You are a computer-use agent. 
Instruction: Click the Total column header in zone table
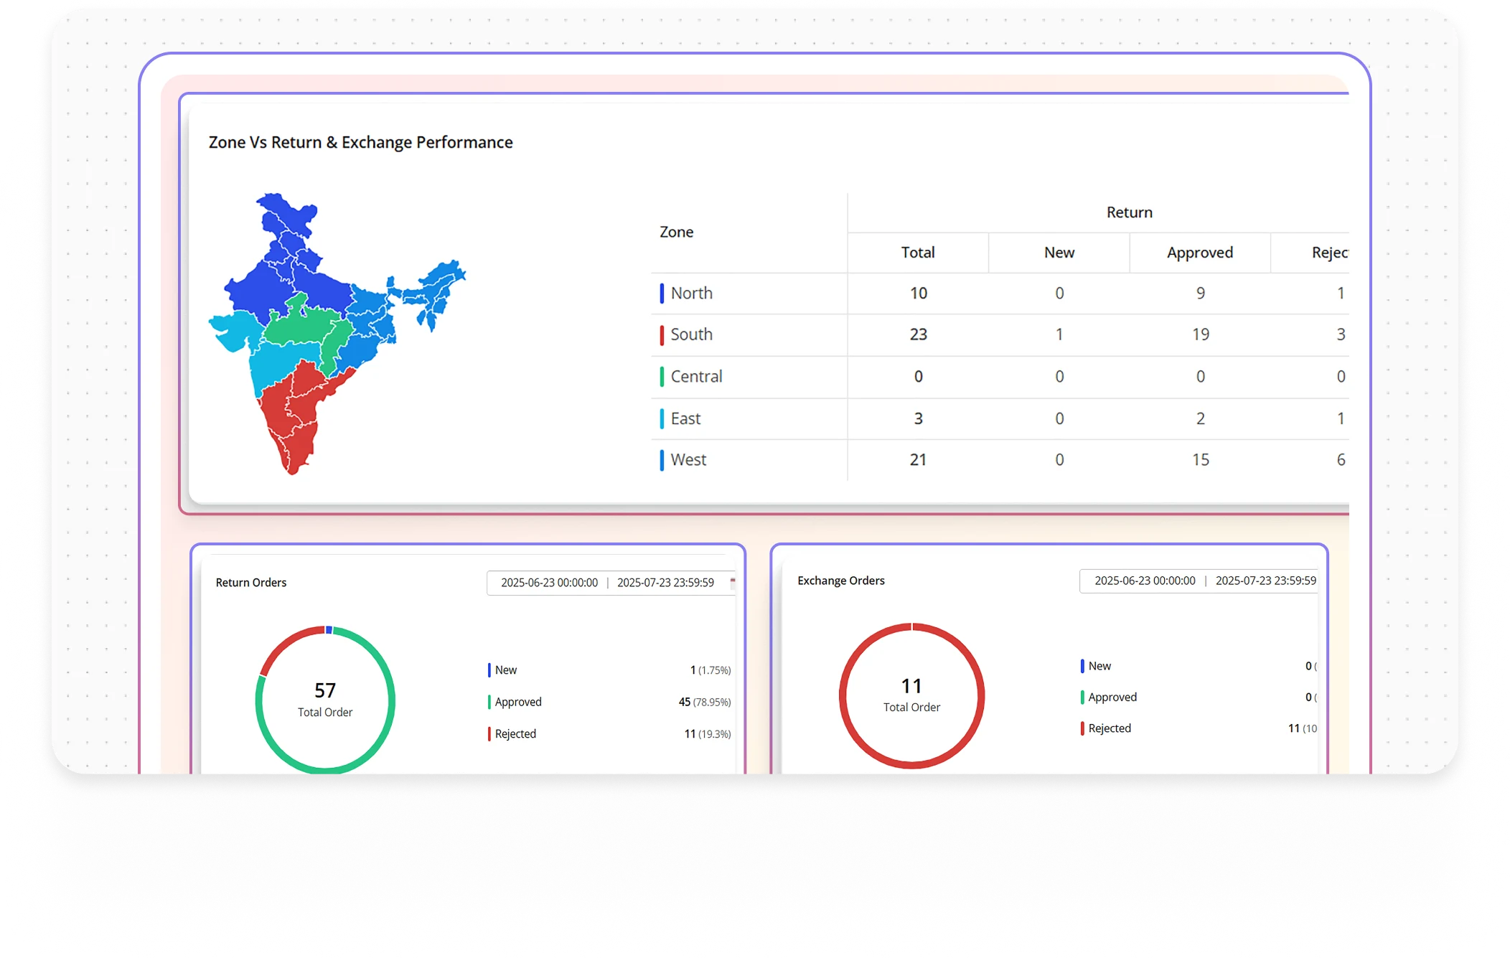(x=918, y=252)
